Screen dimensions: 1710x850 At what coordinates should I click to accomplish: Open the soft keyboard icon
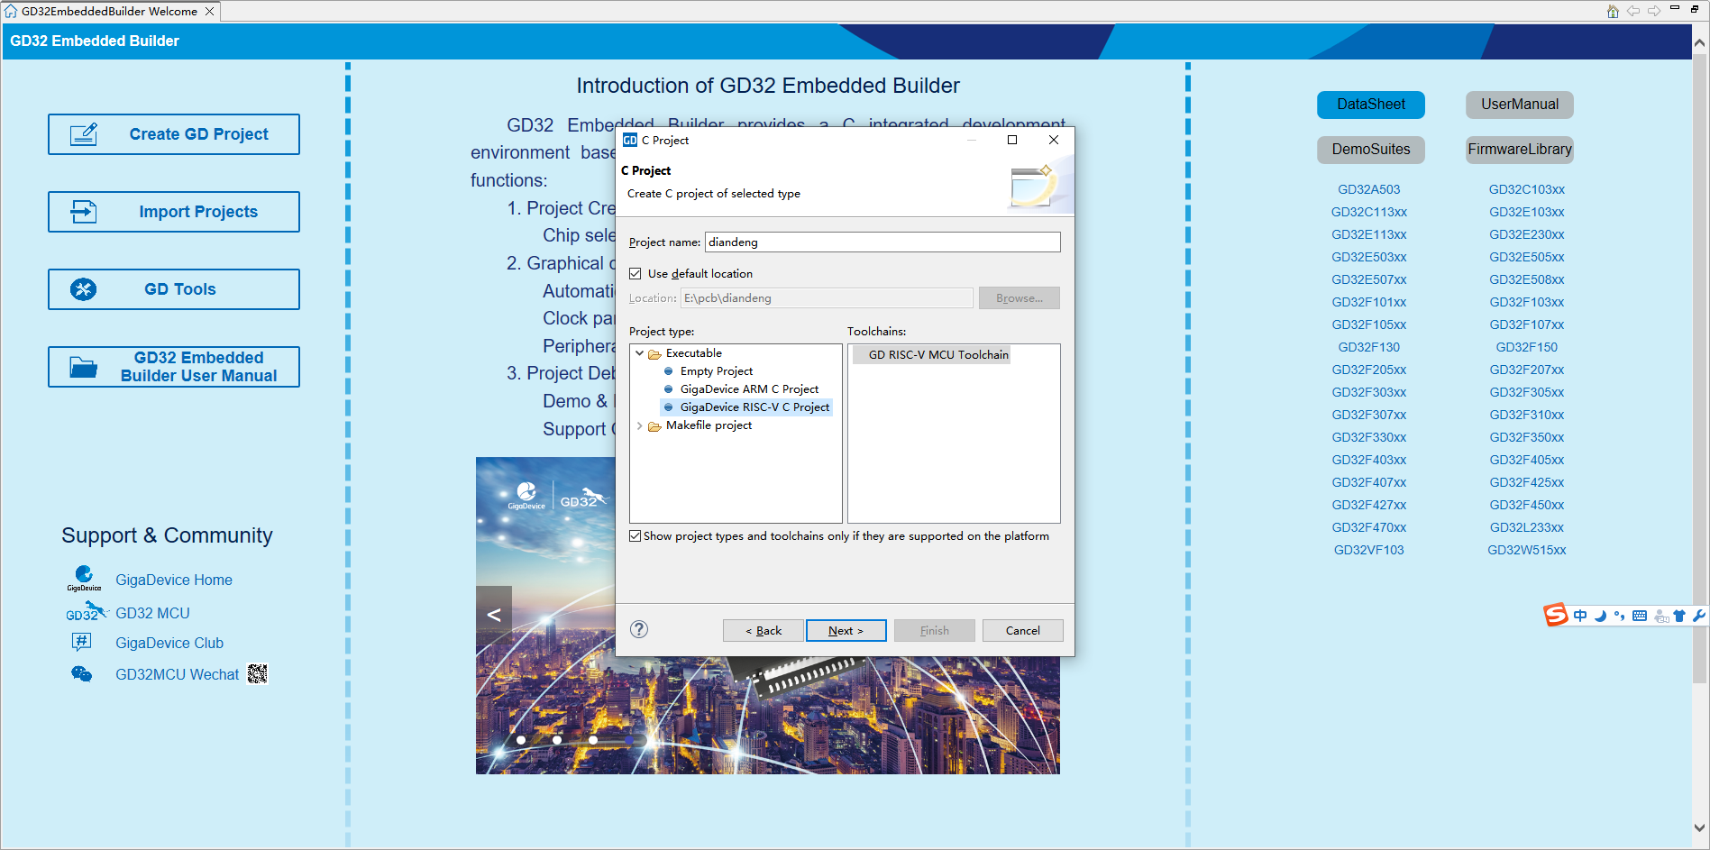pos(1640,616)
